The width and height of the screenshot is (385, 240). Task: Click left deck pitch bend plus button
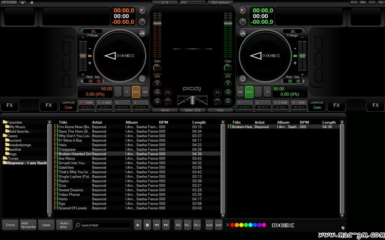point(127,92)
